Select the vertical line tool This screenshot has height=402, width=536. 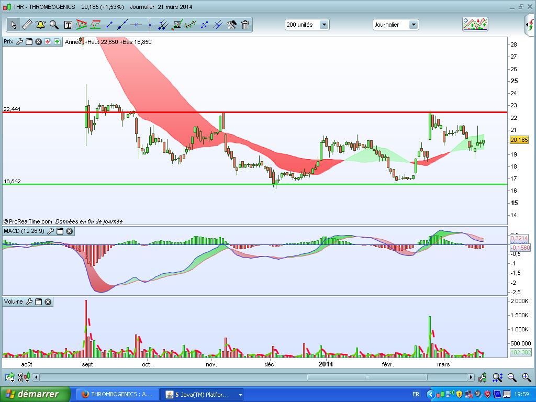150,25
